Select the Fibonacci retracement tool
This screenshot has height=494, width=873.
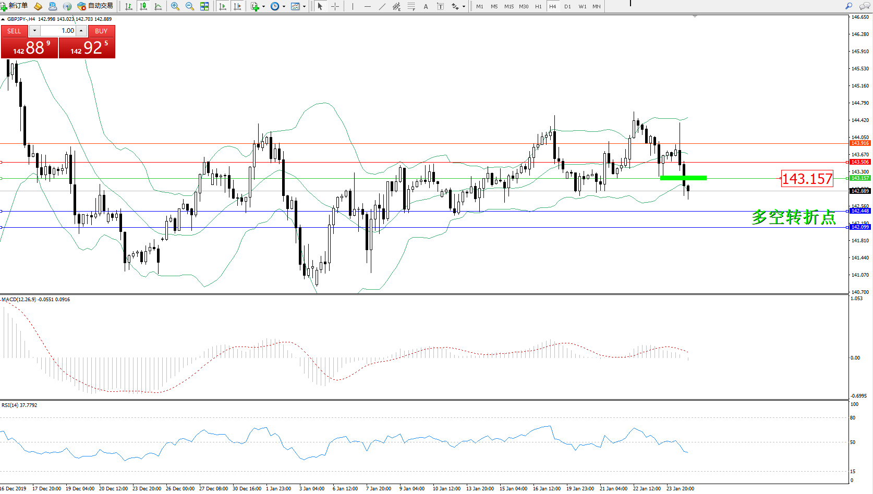[411, 6]
